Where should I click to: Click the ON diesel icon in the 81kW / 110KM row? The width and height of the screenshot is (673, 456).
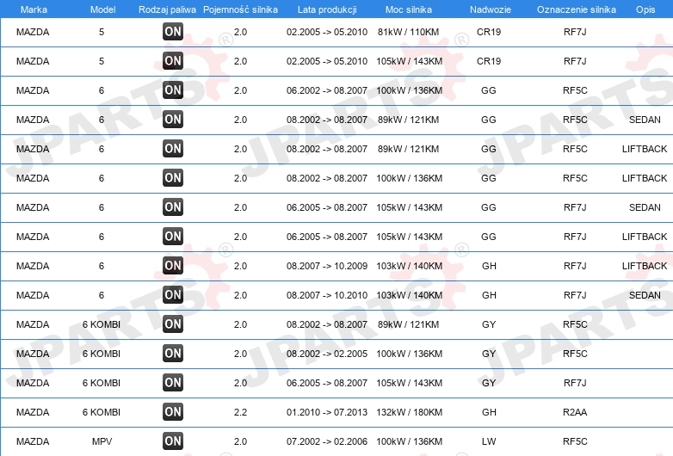tap(173, 32)
